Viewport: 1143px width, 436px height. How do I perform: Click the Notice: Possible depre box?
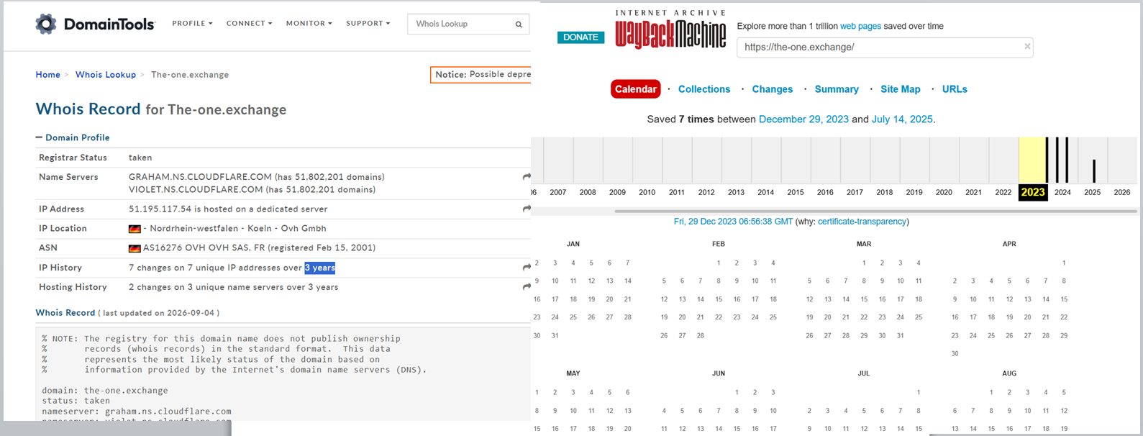(481, 74)
